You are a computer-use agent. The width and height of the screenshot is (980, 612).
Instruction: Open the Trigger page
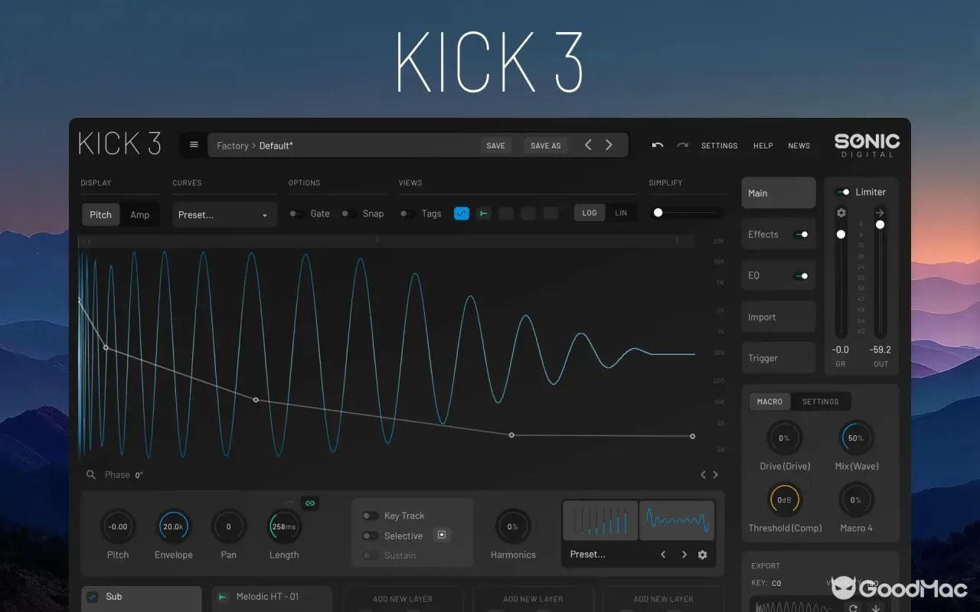tap(779, 358)
